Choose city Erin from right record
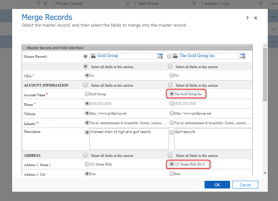 [x=172, y=174]
